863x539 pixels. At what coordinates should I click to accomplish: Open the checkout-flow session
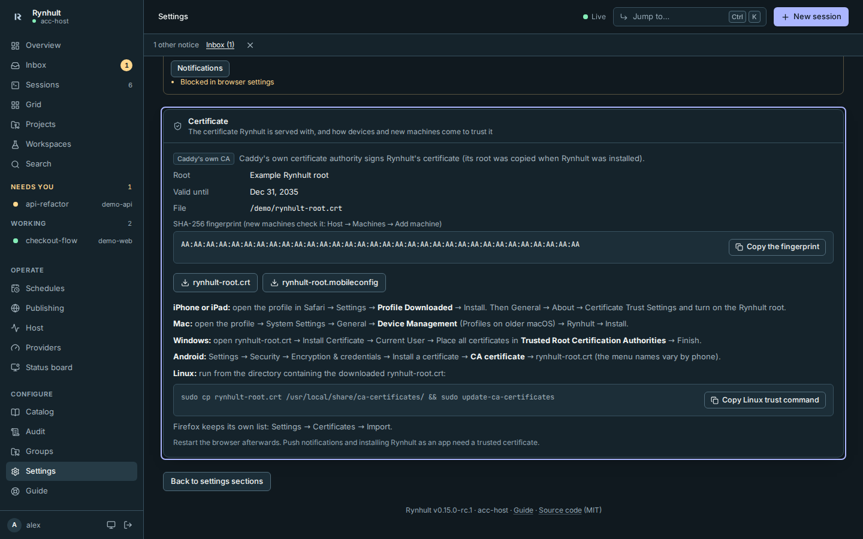coord(71,241)
